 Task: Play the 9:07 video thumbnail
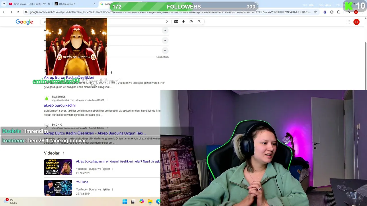[58, 167]
